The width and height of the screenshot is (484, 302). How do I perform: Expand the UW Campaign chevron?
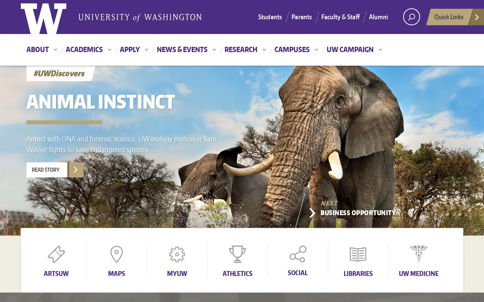point(380,49)
